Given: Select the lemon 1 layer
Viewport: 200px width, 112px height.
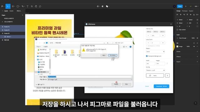Looking at the screenshot, I should tap(12, 37).
